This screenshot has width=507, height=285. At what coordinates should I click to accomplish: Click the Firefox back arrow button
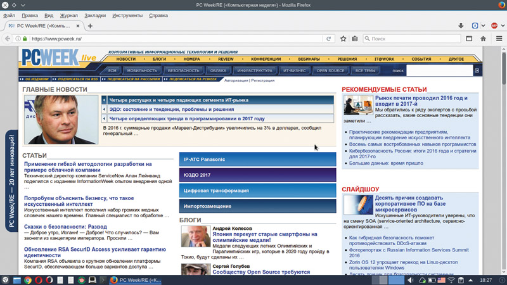tap(8, 39)
